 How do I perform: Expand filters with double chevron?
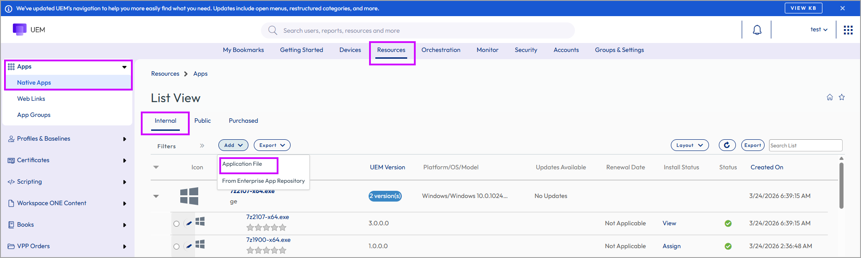pyautogui.click(x=202, y=146)
